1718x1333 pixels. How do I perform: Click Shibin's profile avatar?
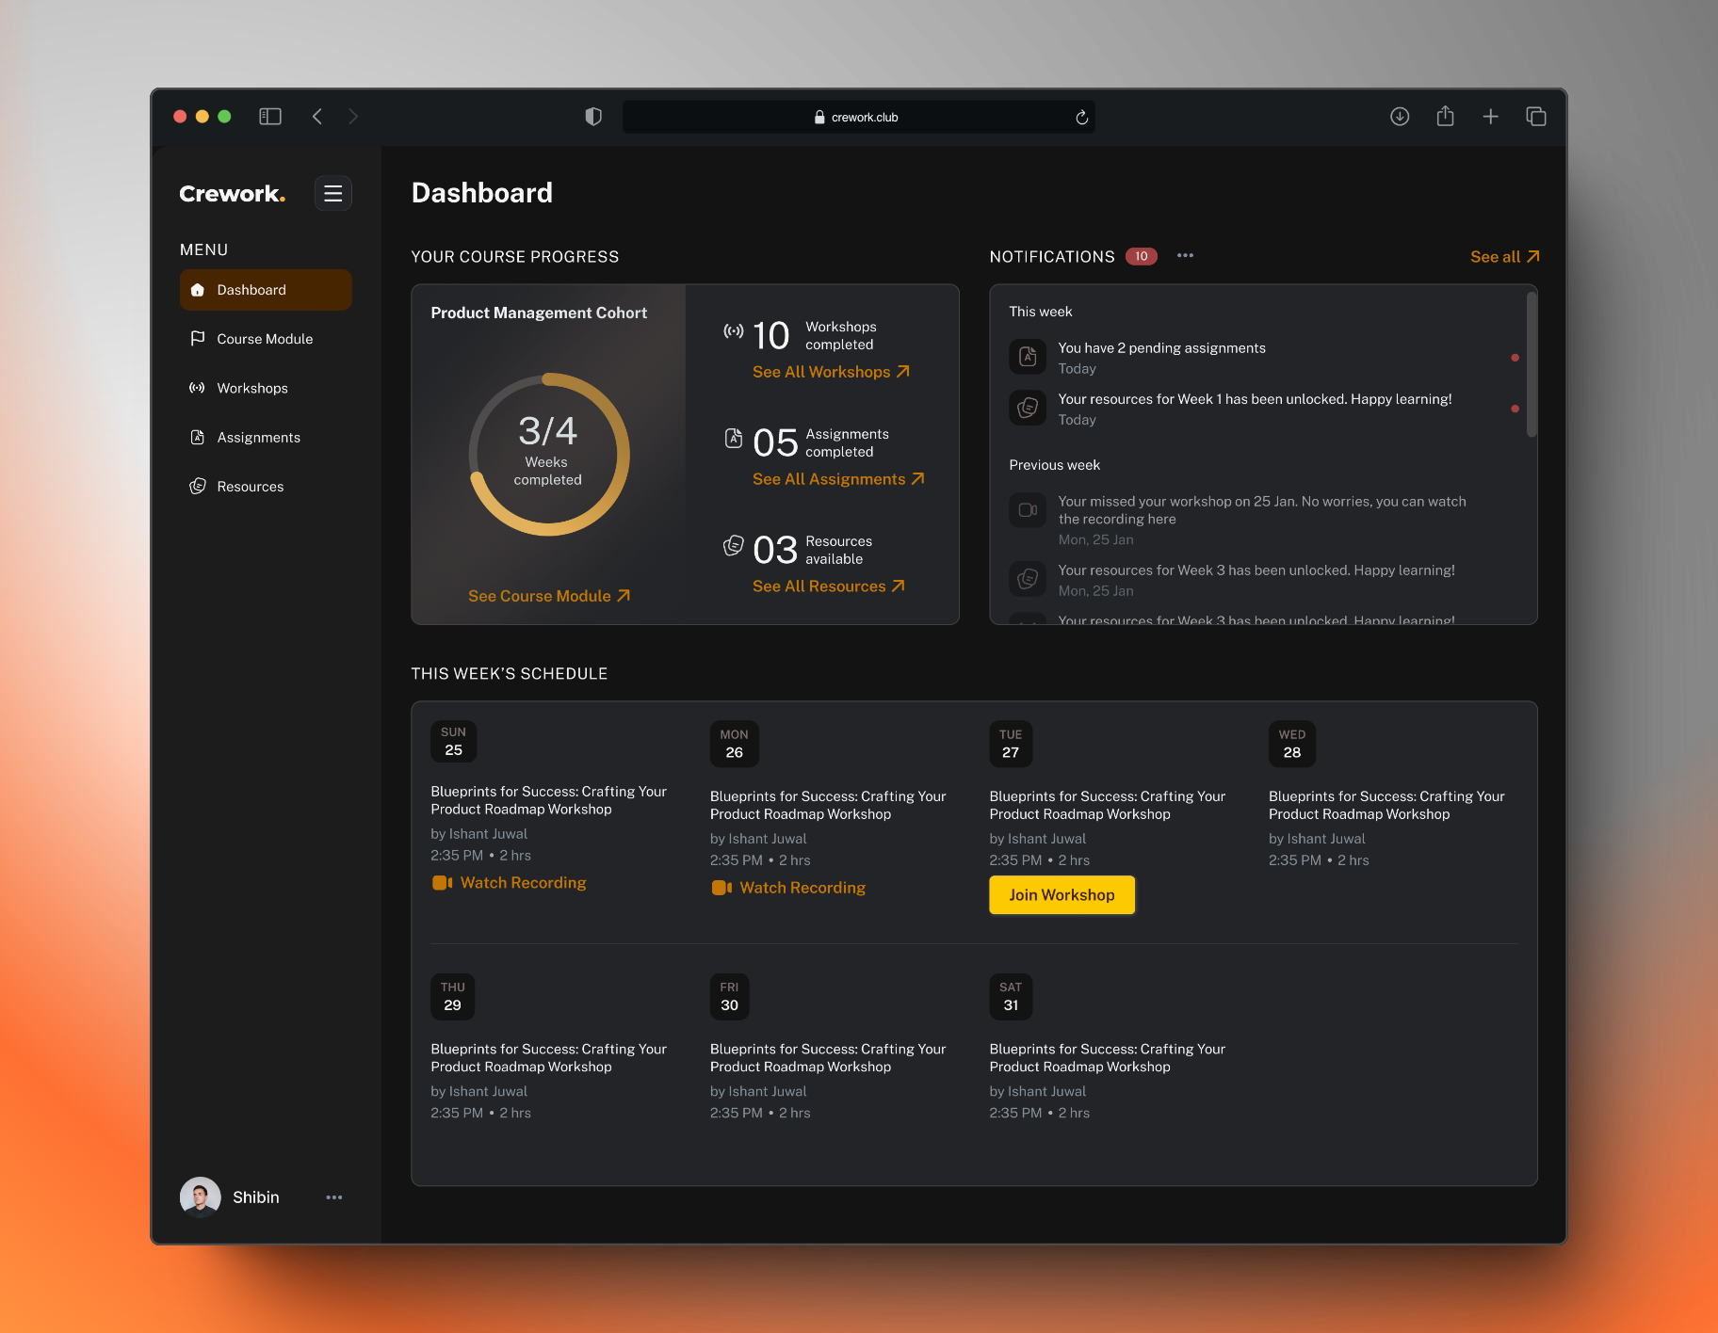coord(200,1197)
